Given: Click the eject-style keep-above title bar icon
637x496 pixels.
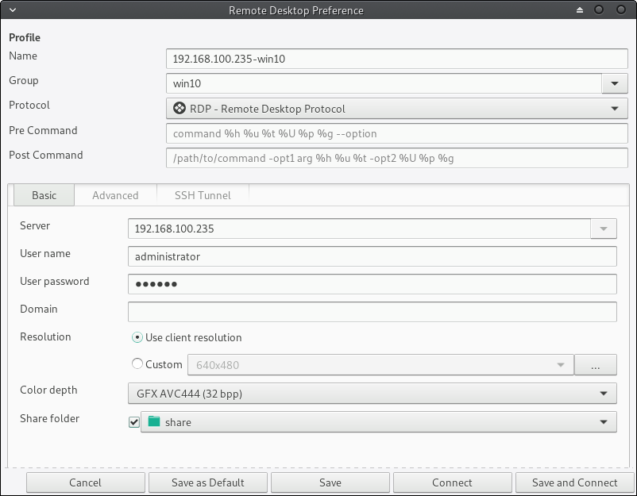Looking at the screenshot, I should [x=580, y=10].
